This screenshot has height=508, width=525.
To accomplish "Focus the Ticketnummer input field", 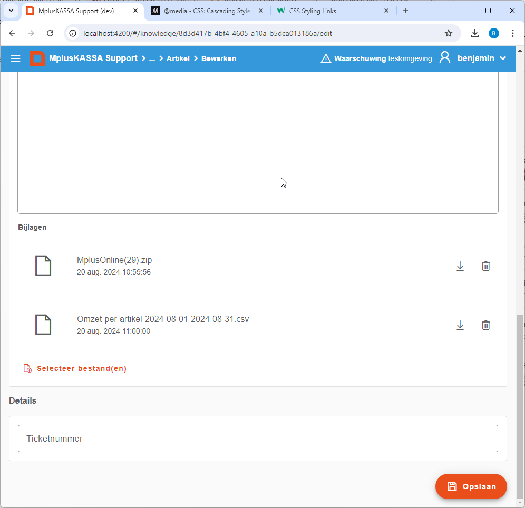I will tap(258, 438).
